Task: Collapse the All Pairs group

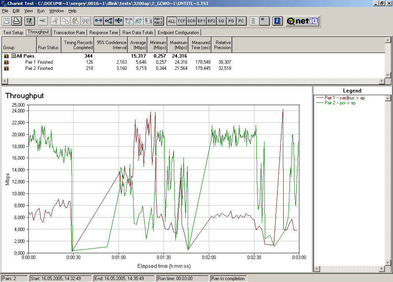Action: (x=14, y=56)
